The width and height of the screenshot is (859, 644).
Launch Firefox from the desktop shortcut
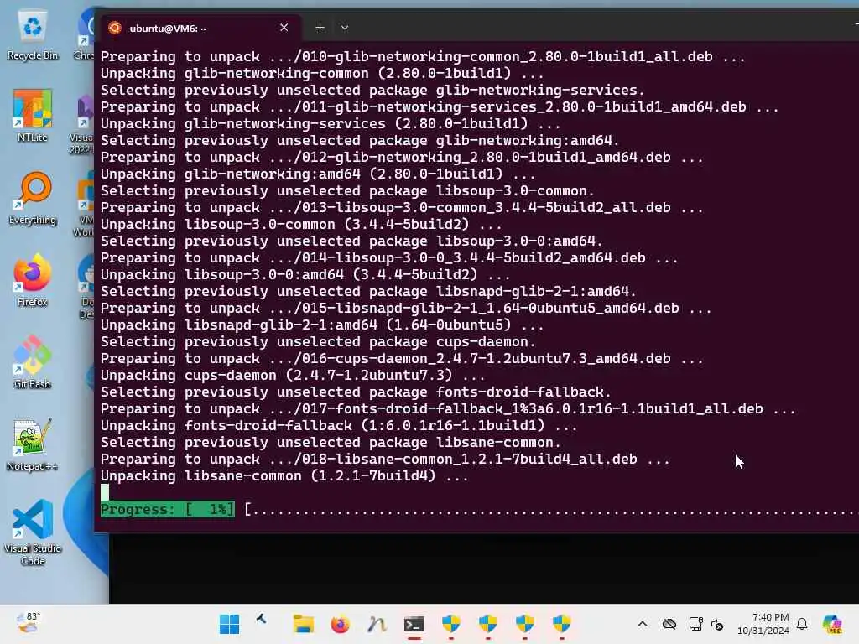pyautogui.click(x=33, y=280)
